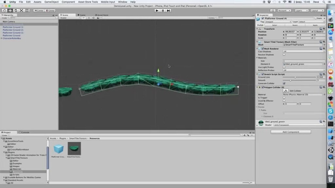Select the Scale tool in toolbar

tap(22, 10)
